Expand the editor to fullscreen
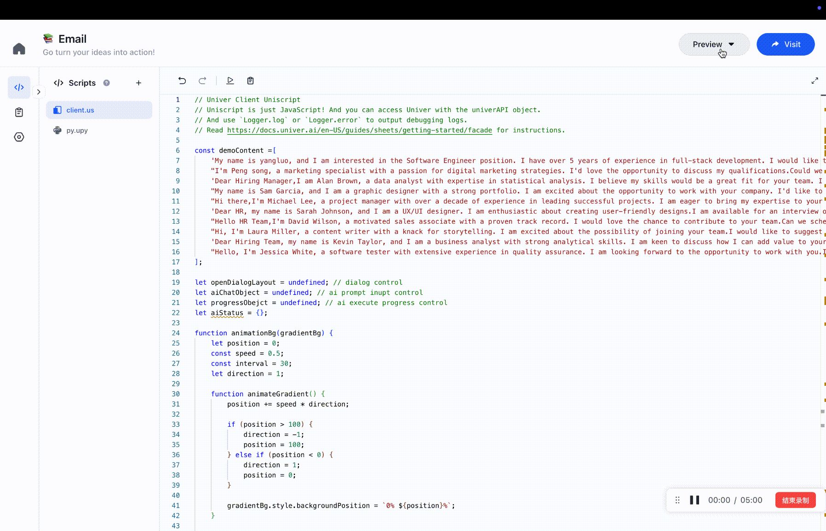Screen dimensions: 826x531 pyautogui.click(x=815, y=80)
